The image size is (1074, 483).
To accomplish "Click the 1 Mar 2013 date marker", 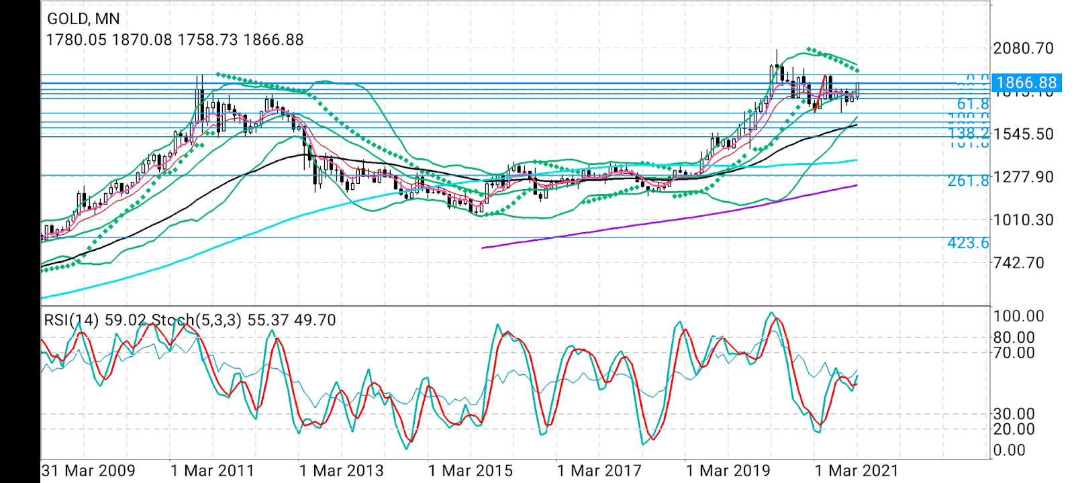I will pyautogui.click(x=341, y=471).
